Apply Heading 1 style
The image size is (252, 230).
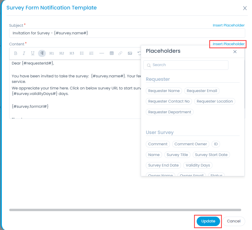coord(51,53)
